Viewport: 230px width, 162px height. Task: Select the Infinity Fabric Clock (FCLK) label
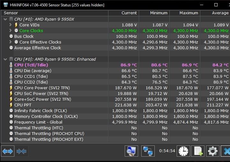pyautogui.click(x=41, y=111)
